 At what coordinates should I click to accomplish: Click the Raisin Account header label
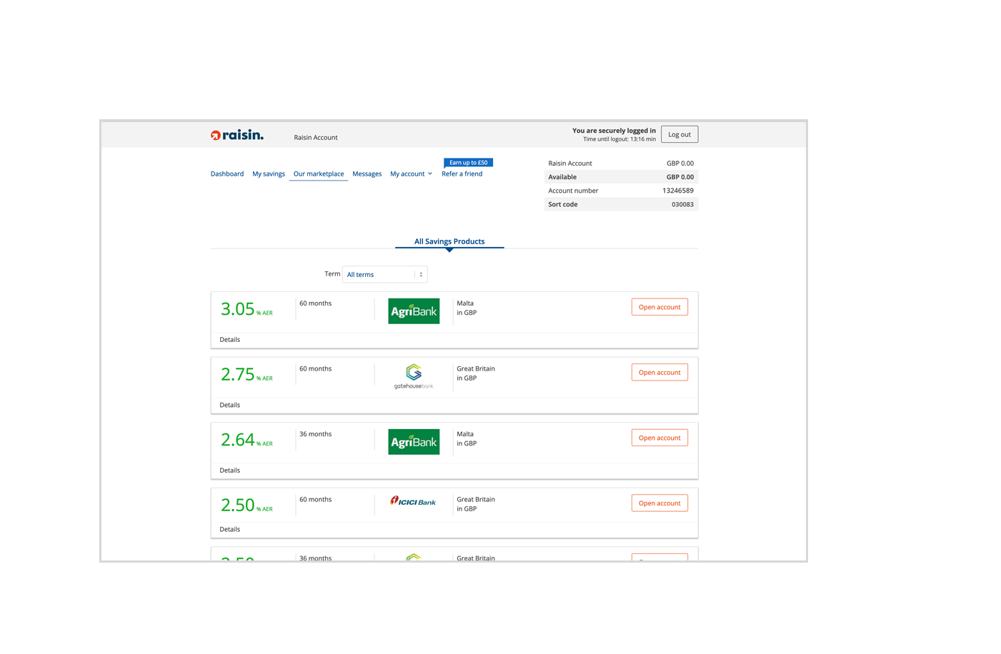click(316, 137)
